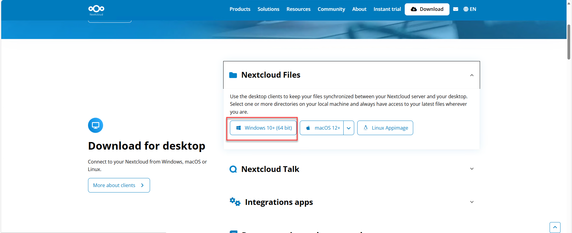
Task: Expand the Nextcloud Talk section
Action: click(x=472, y=169)
